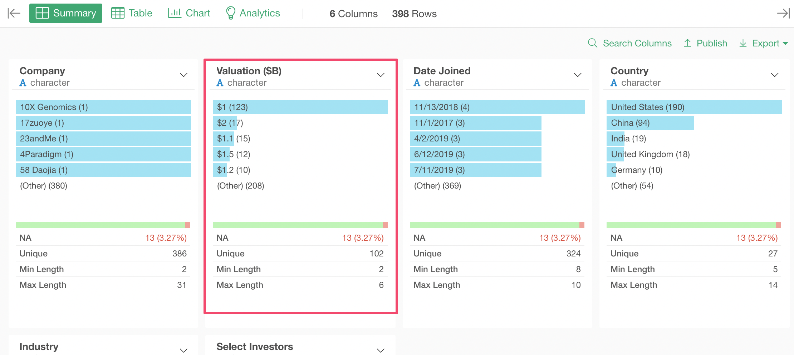This screenshot has height=355, width=794.
Task: Go to the Analytics tab
Action: tap(253, 13)
